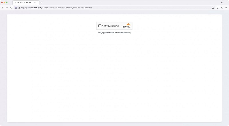The height and width of the screenshot is (126, 229).
Task: Show site security info via padlock icon
Action: [x=19, y=8]
